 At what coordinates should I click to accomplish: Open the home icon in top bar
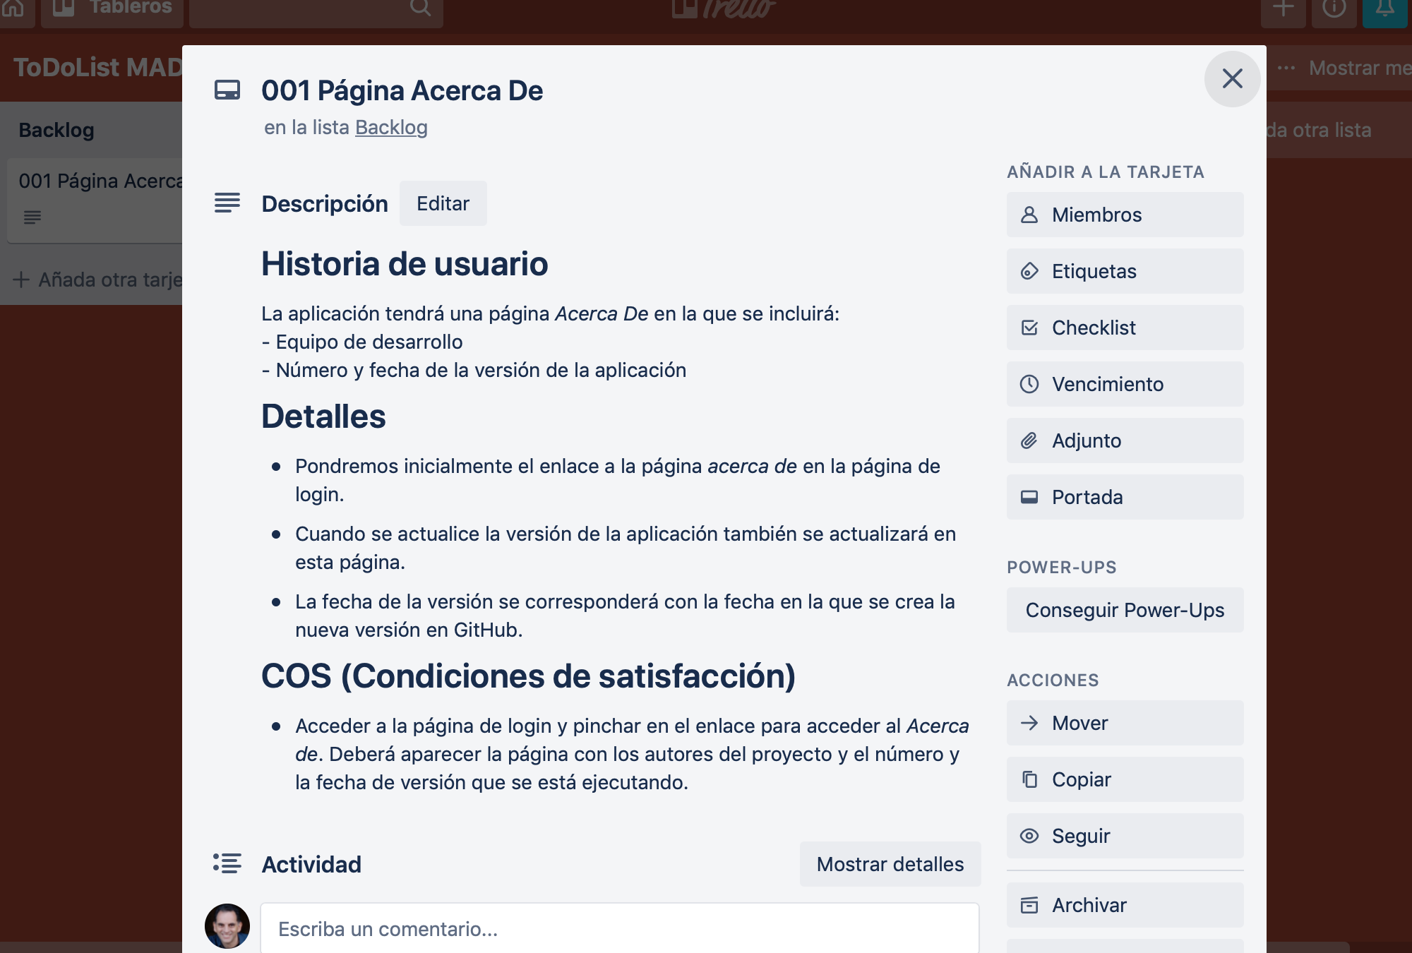(x=14, y=8)
